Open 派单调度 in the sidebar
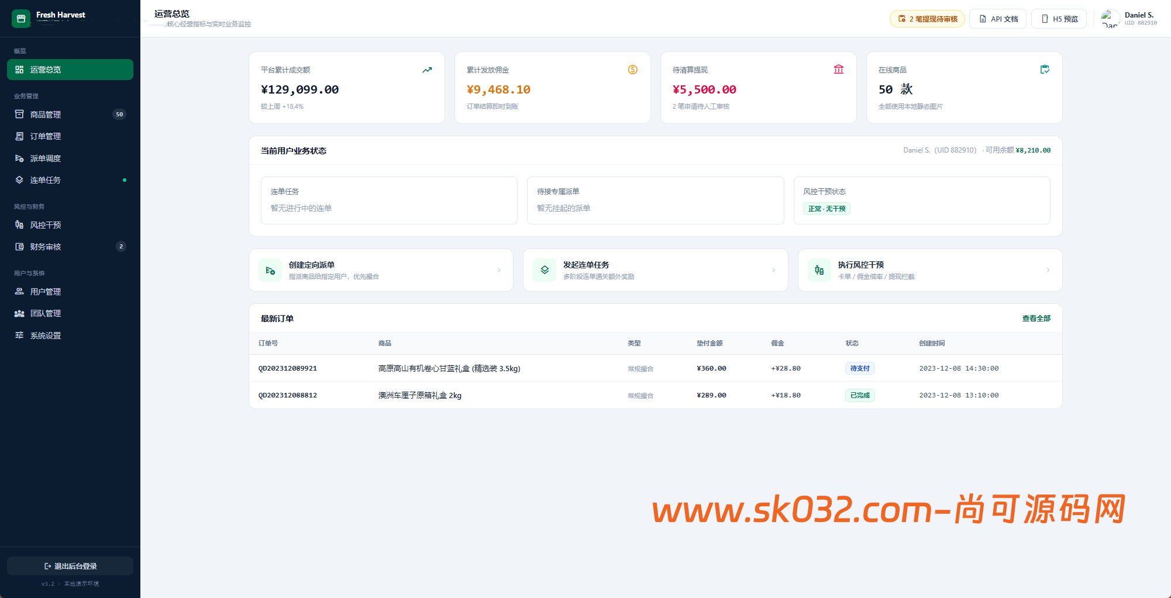 point(70,158)
